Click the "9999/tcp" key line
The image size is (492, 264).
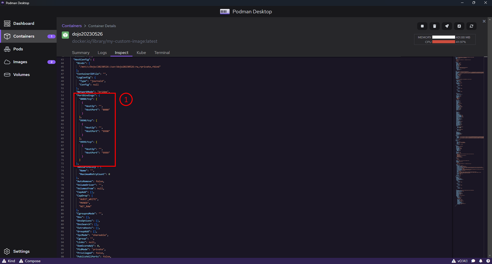(x=88, y=142)
